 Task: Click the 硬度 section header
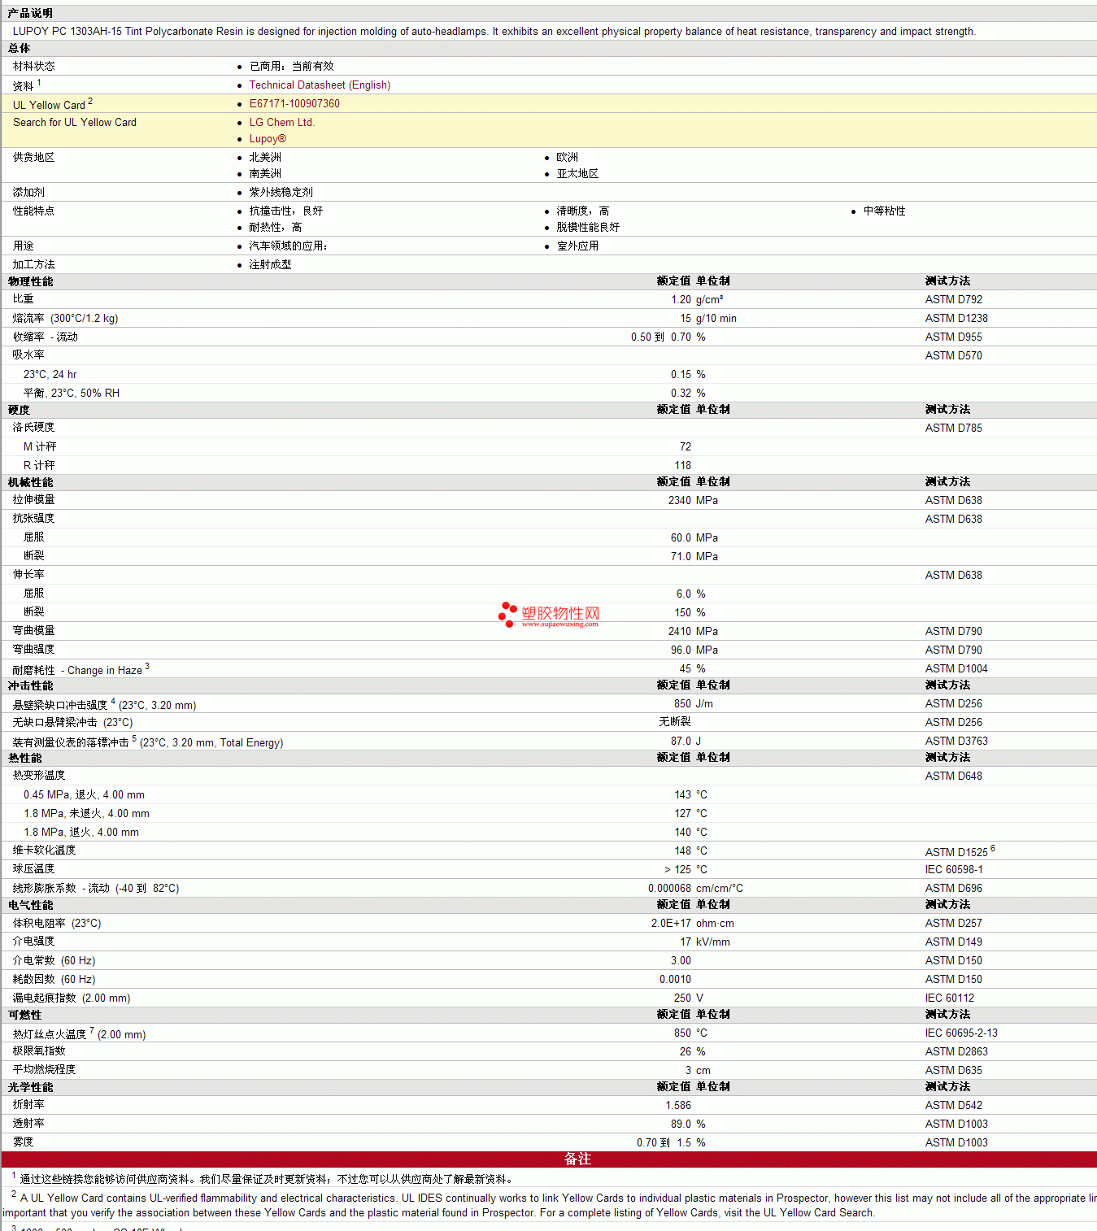point(19,410)
